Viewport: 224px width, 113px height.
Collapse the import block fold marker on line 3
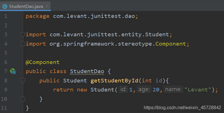pos(23,35)
